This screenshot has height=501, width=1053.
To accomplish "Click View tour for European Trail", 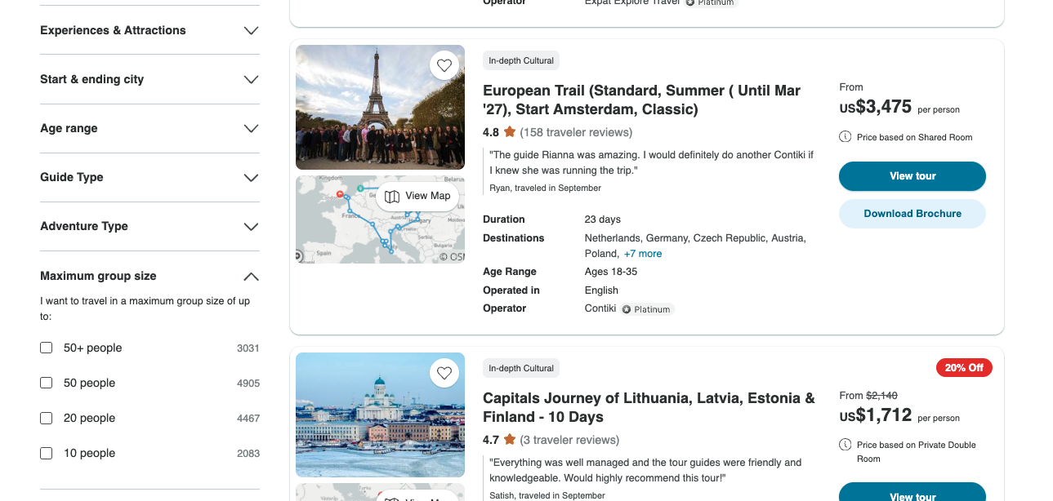I will [912, 176].
